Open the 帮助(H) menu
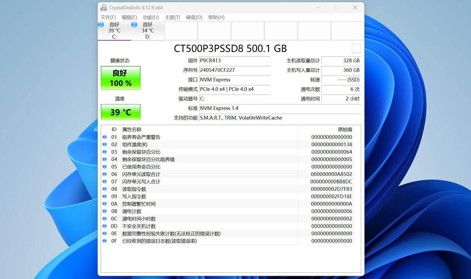The image size is (471, 279). 216,17
